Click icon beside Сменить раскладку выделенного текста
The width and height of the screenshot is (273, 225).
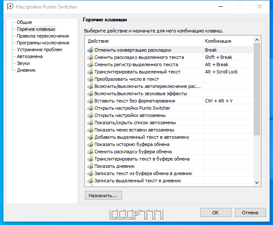90,57
